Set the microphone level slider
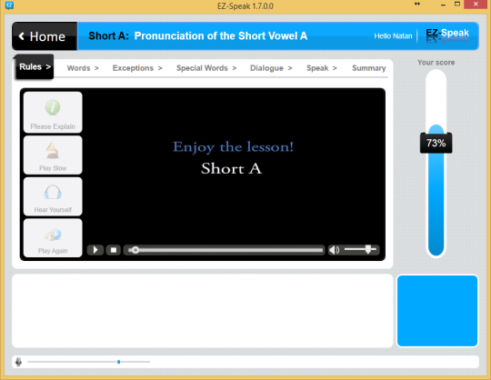This screenshot has height=380, width=491. coord(88,362)
